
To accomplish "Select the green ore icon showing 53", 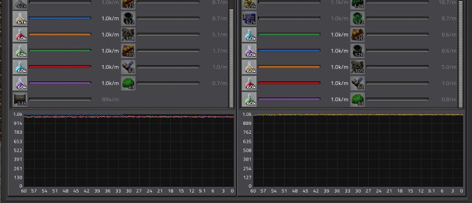I will point(358,99).
